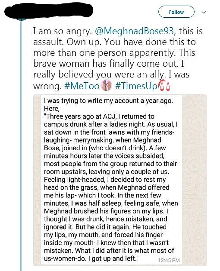Click the wallpaper strip left of the bubble
Viewport: 220px width, 271px height.
click(37, 180)
